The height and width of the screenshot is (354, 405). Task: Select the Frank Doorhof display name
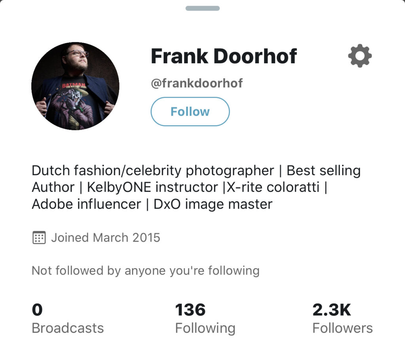(224, 56)
